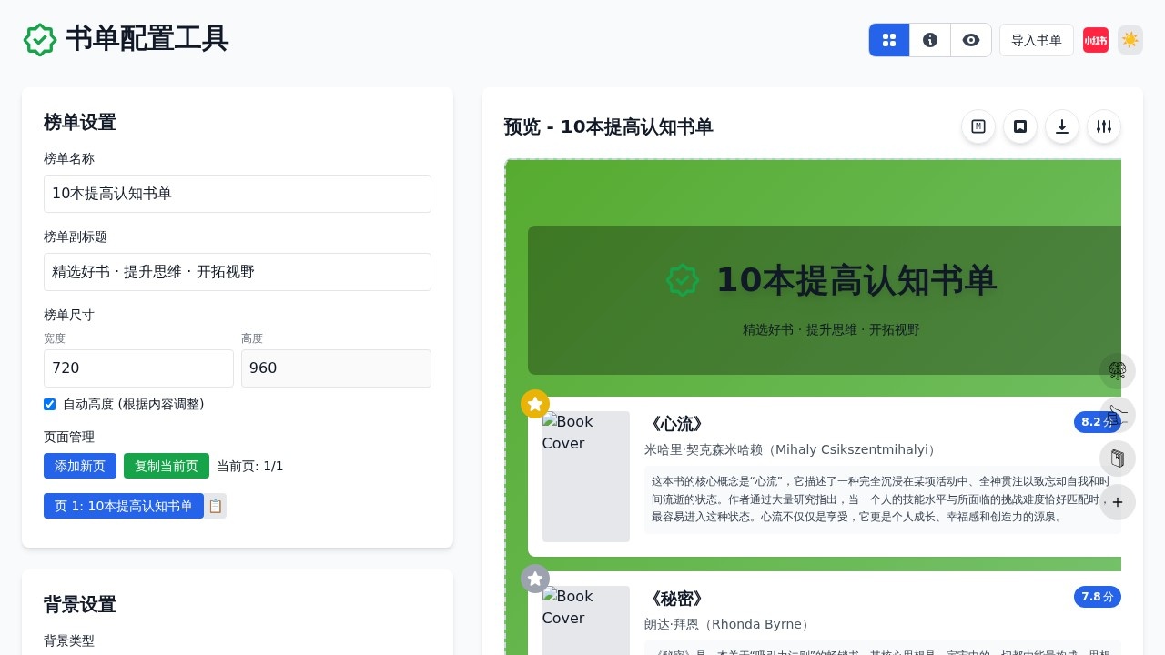Toggle light mode with the sun icon
The height and width of the screenshot is (655, 1165).
click(x=1130, y=40)
